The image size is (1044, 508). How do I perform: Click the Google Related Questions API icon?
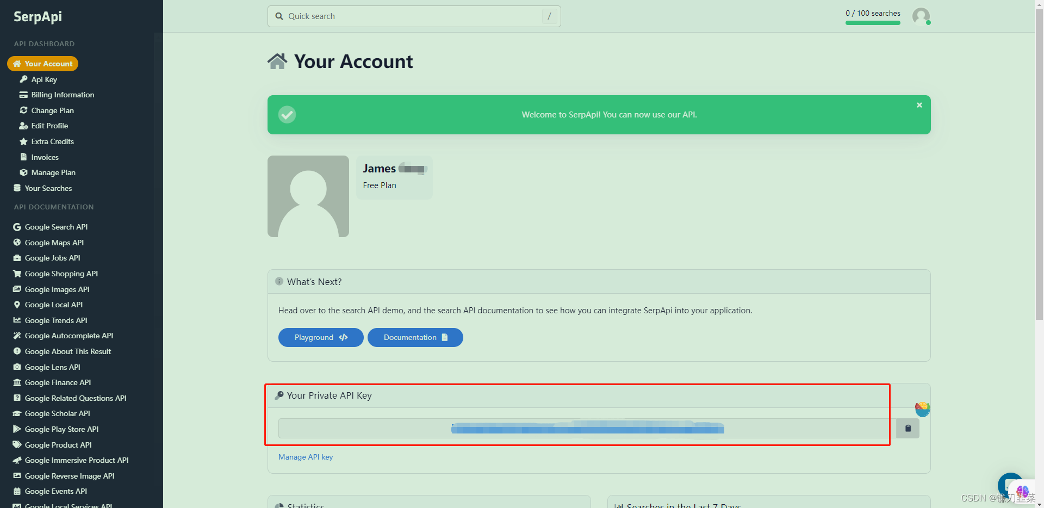click(x=17, y=398)
